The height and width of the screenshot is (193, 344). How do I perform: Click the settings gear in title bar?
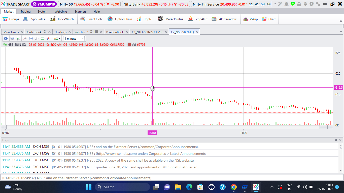[x=312, y=4]
